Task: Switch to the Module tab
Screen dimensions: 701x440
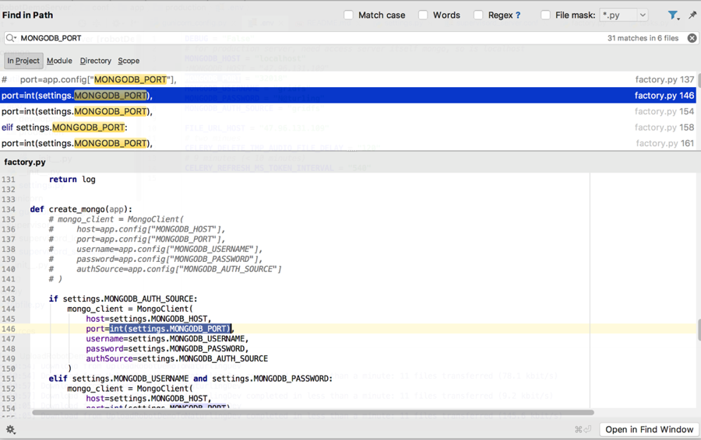Action: 59,61
